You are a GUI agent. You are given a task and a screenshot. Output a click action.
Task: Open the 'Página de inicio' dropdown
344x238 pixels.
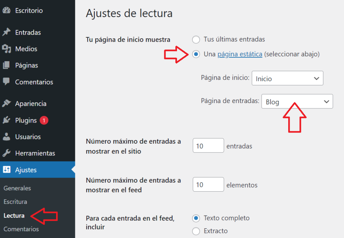[287, 78]
